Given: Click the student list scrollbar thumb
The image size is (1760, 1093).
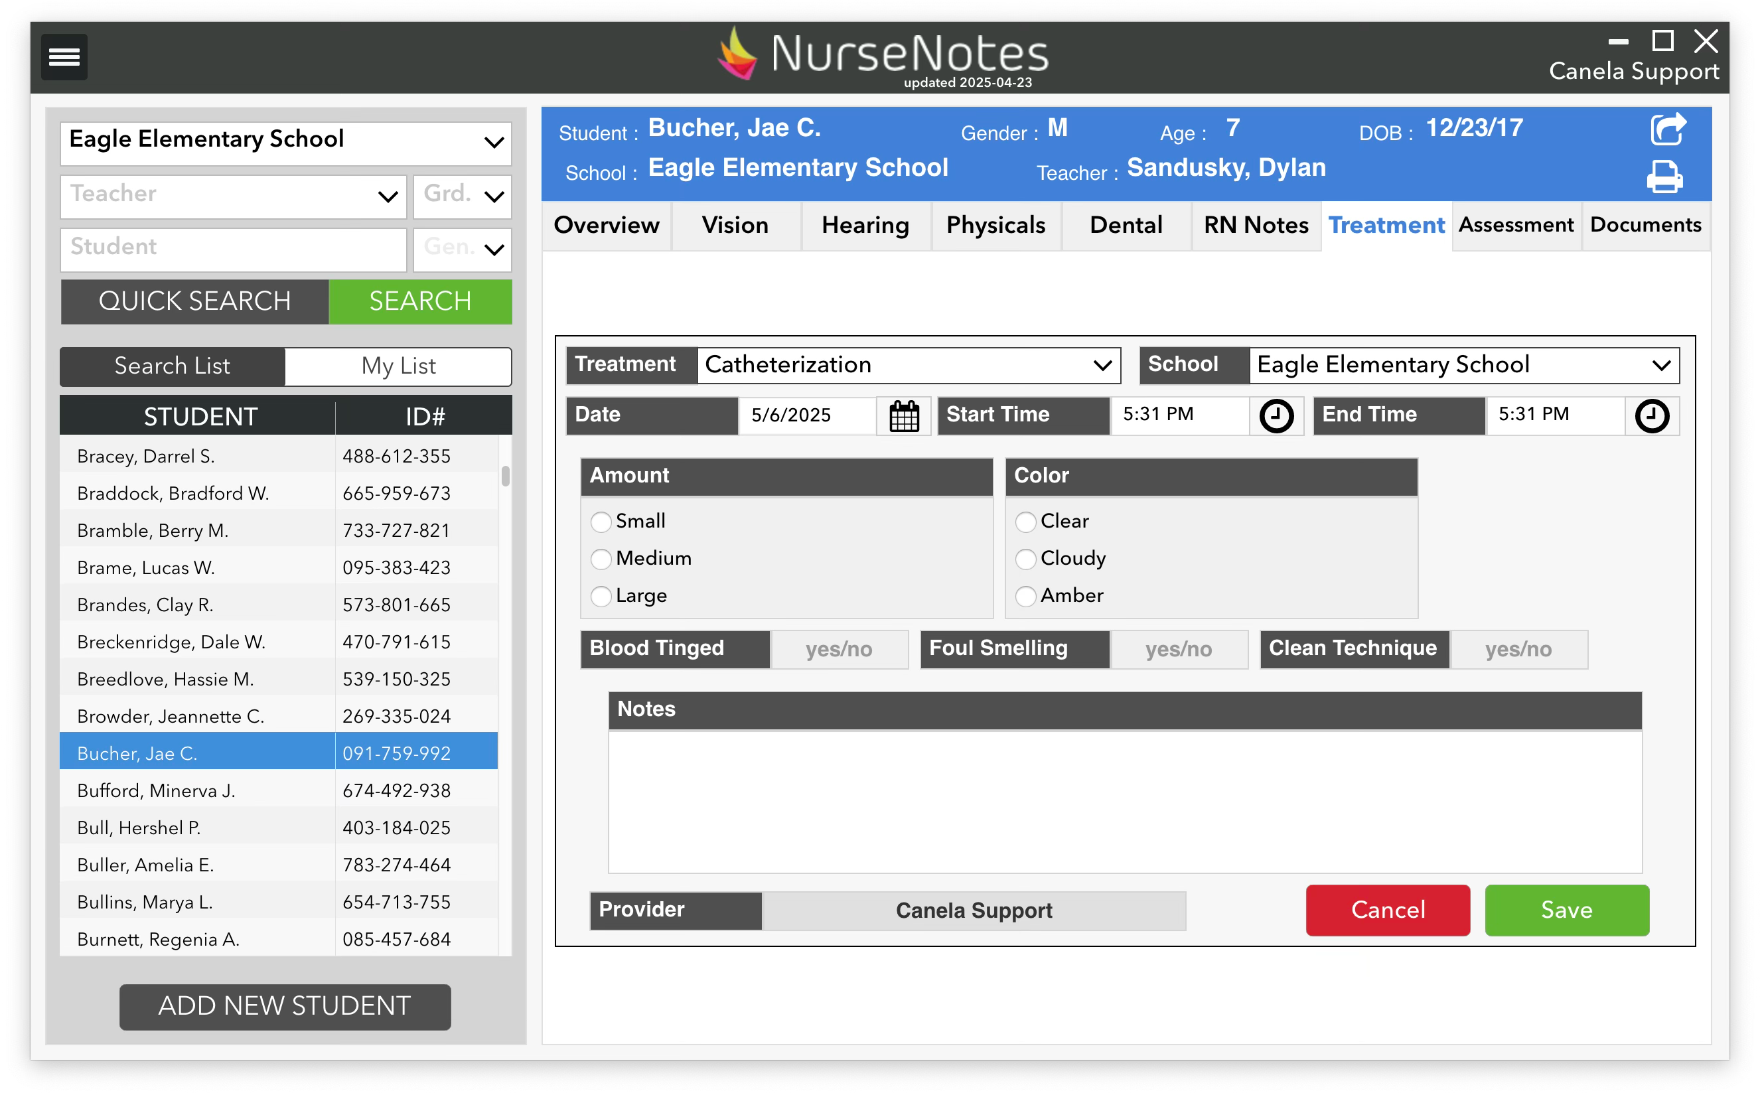Looking at the screenshot, I should [505, 476].
